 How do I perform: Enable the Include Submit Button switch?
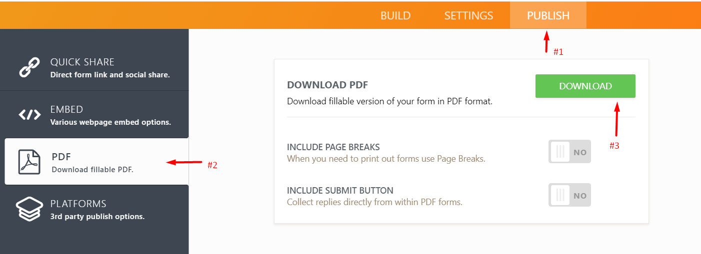pos(569,195)
